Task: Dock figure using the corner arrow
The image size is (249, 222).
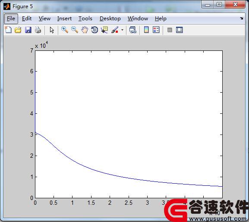Action: 242,18
